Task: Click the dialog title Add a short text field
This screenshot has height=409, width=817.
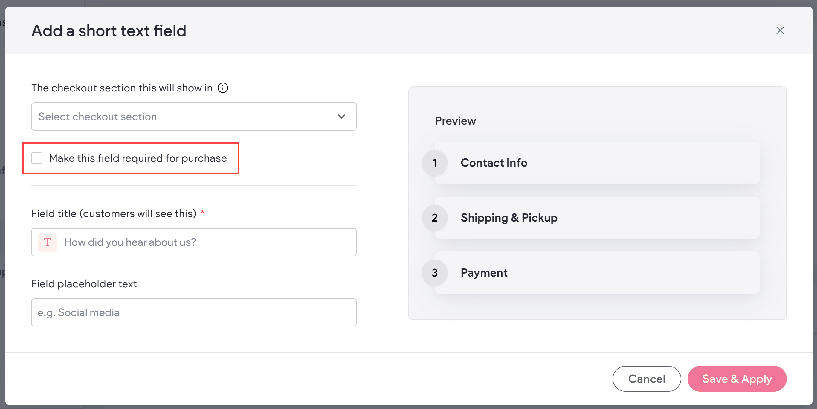Action: tap(109, 31)
